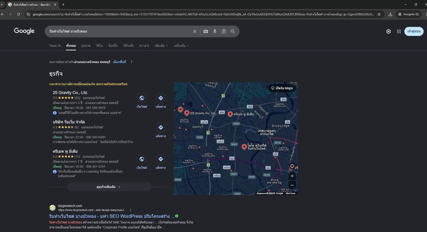Click the เลือกพื้นที่ (choose area) link
Image resolution: width=427 pixels, height=232 pixels.
(x=120, y=62)
